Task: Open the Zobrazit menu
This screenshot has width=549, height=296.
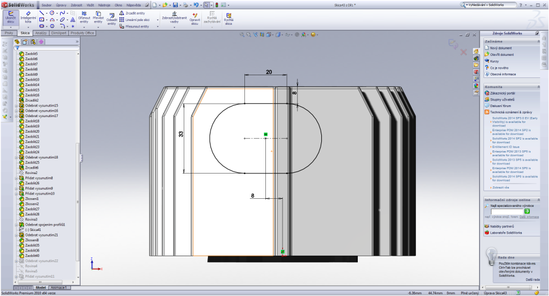Action: [76, 5]
